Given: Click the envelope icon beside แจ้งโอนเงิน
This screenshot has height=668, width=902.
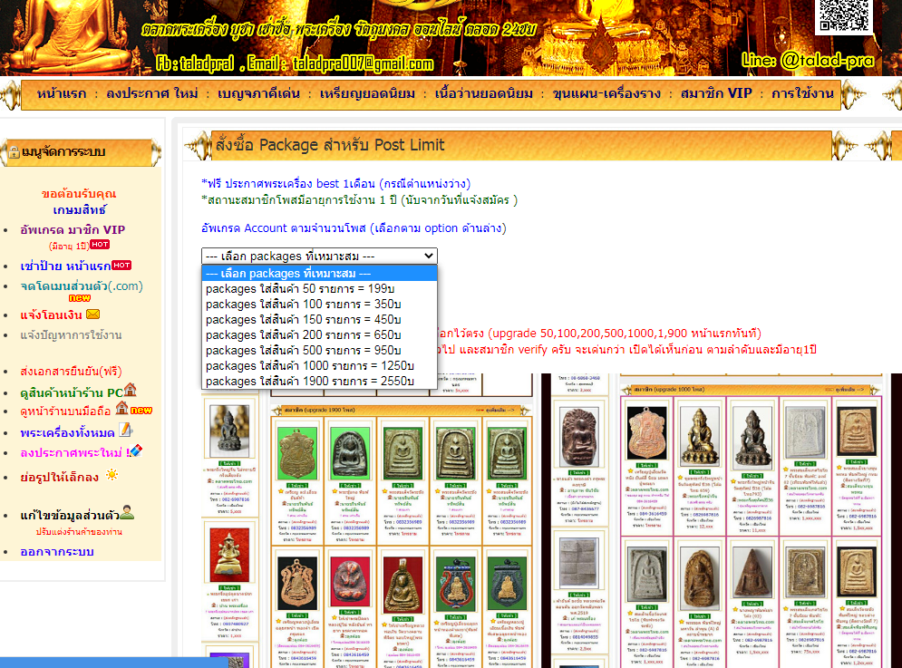Looking at the screenshot, I should coord(92,315).
